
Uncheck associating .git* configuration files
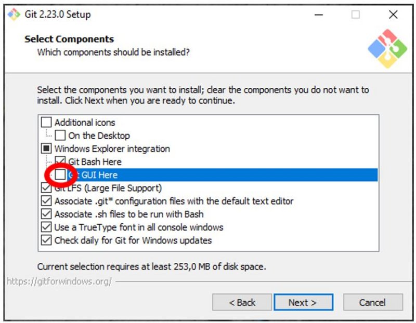coord(46,201)
